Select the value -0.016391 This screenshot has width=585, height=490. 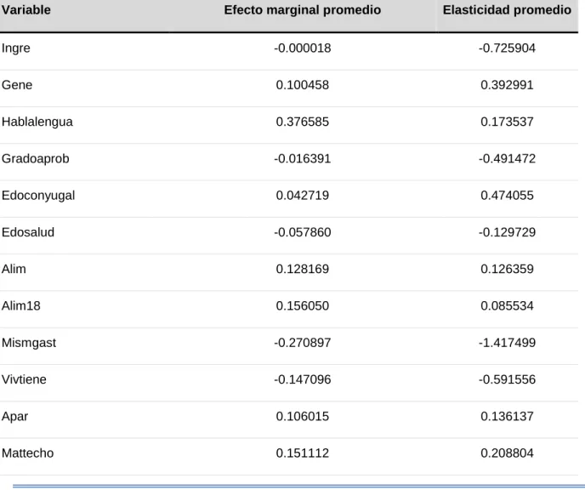(x=302, y=159)
